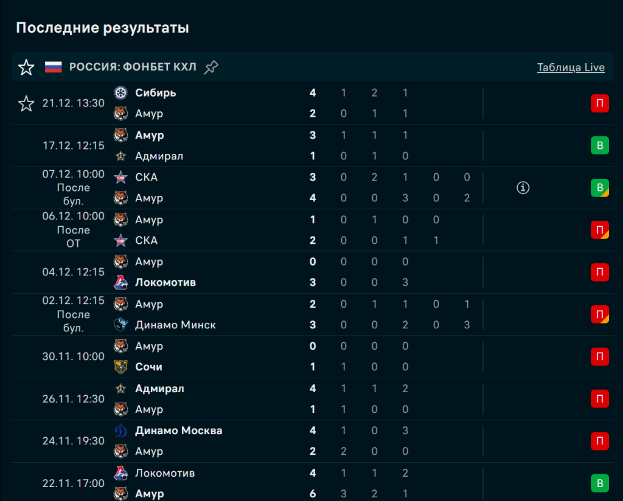This screenshot has width=623, height=501.
Task: Click the Россия: Фонбет КХЛ league title
Action: tap(133, 67)
